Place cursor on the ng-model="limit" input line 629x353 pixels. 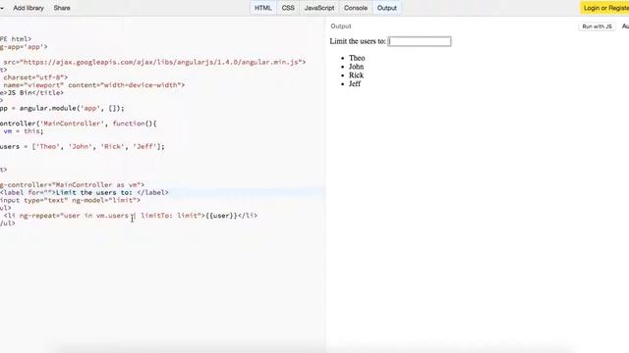(70, 200)
